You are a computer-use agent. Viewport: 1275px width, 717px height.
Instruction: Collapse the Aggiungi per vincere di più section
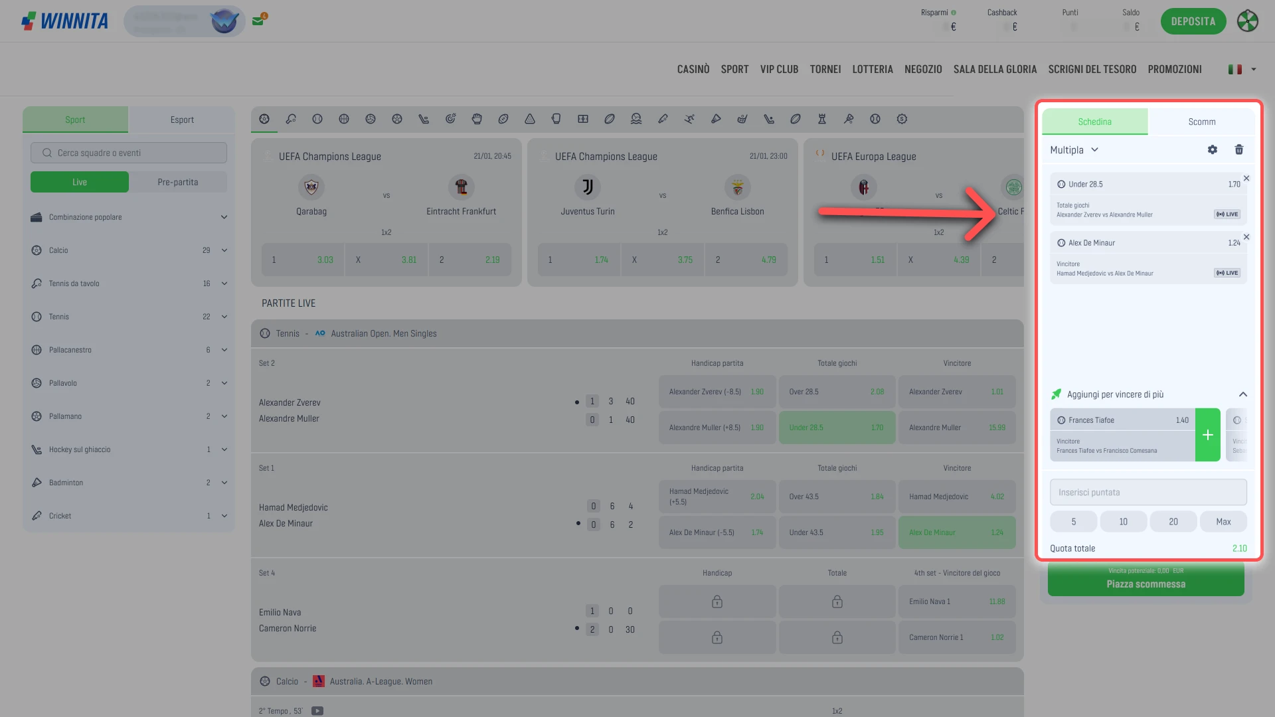pos(1243,394)
